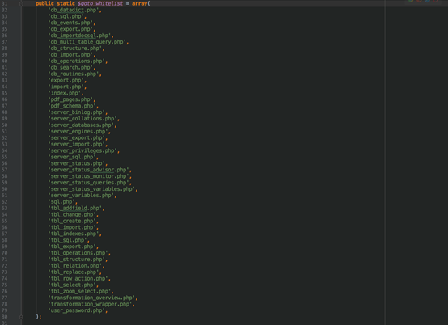Click the 'public static' keywords
This screenshot has height=325, width=448.
[55, 4]
